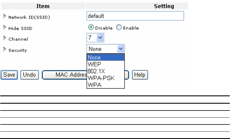Focus the Network ID(SSID) text field
Viewport: 230px width, 139px height.
135,16
